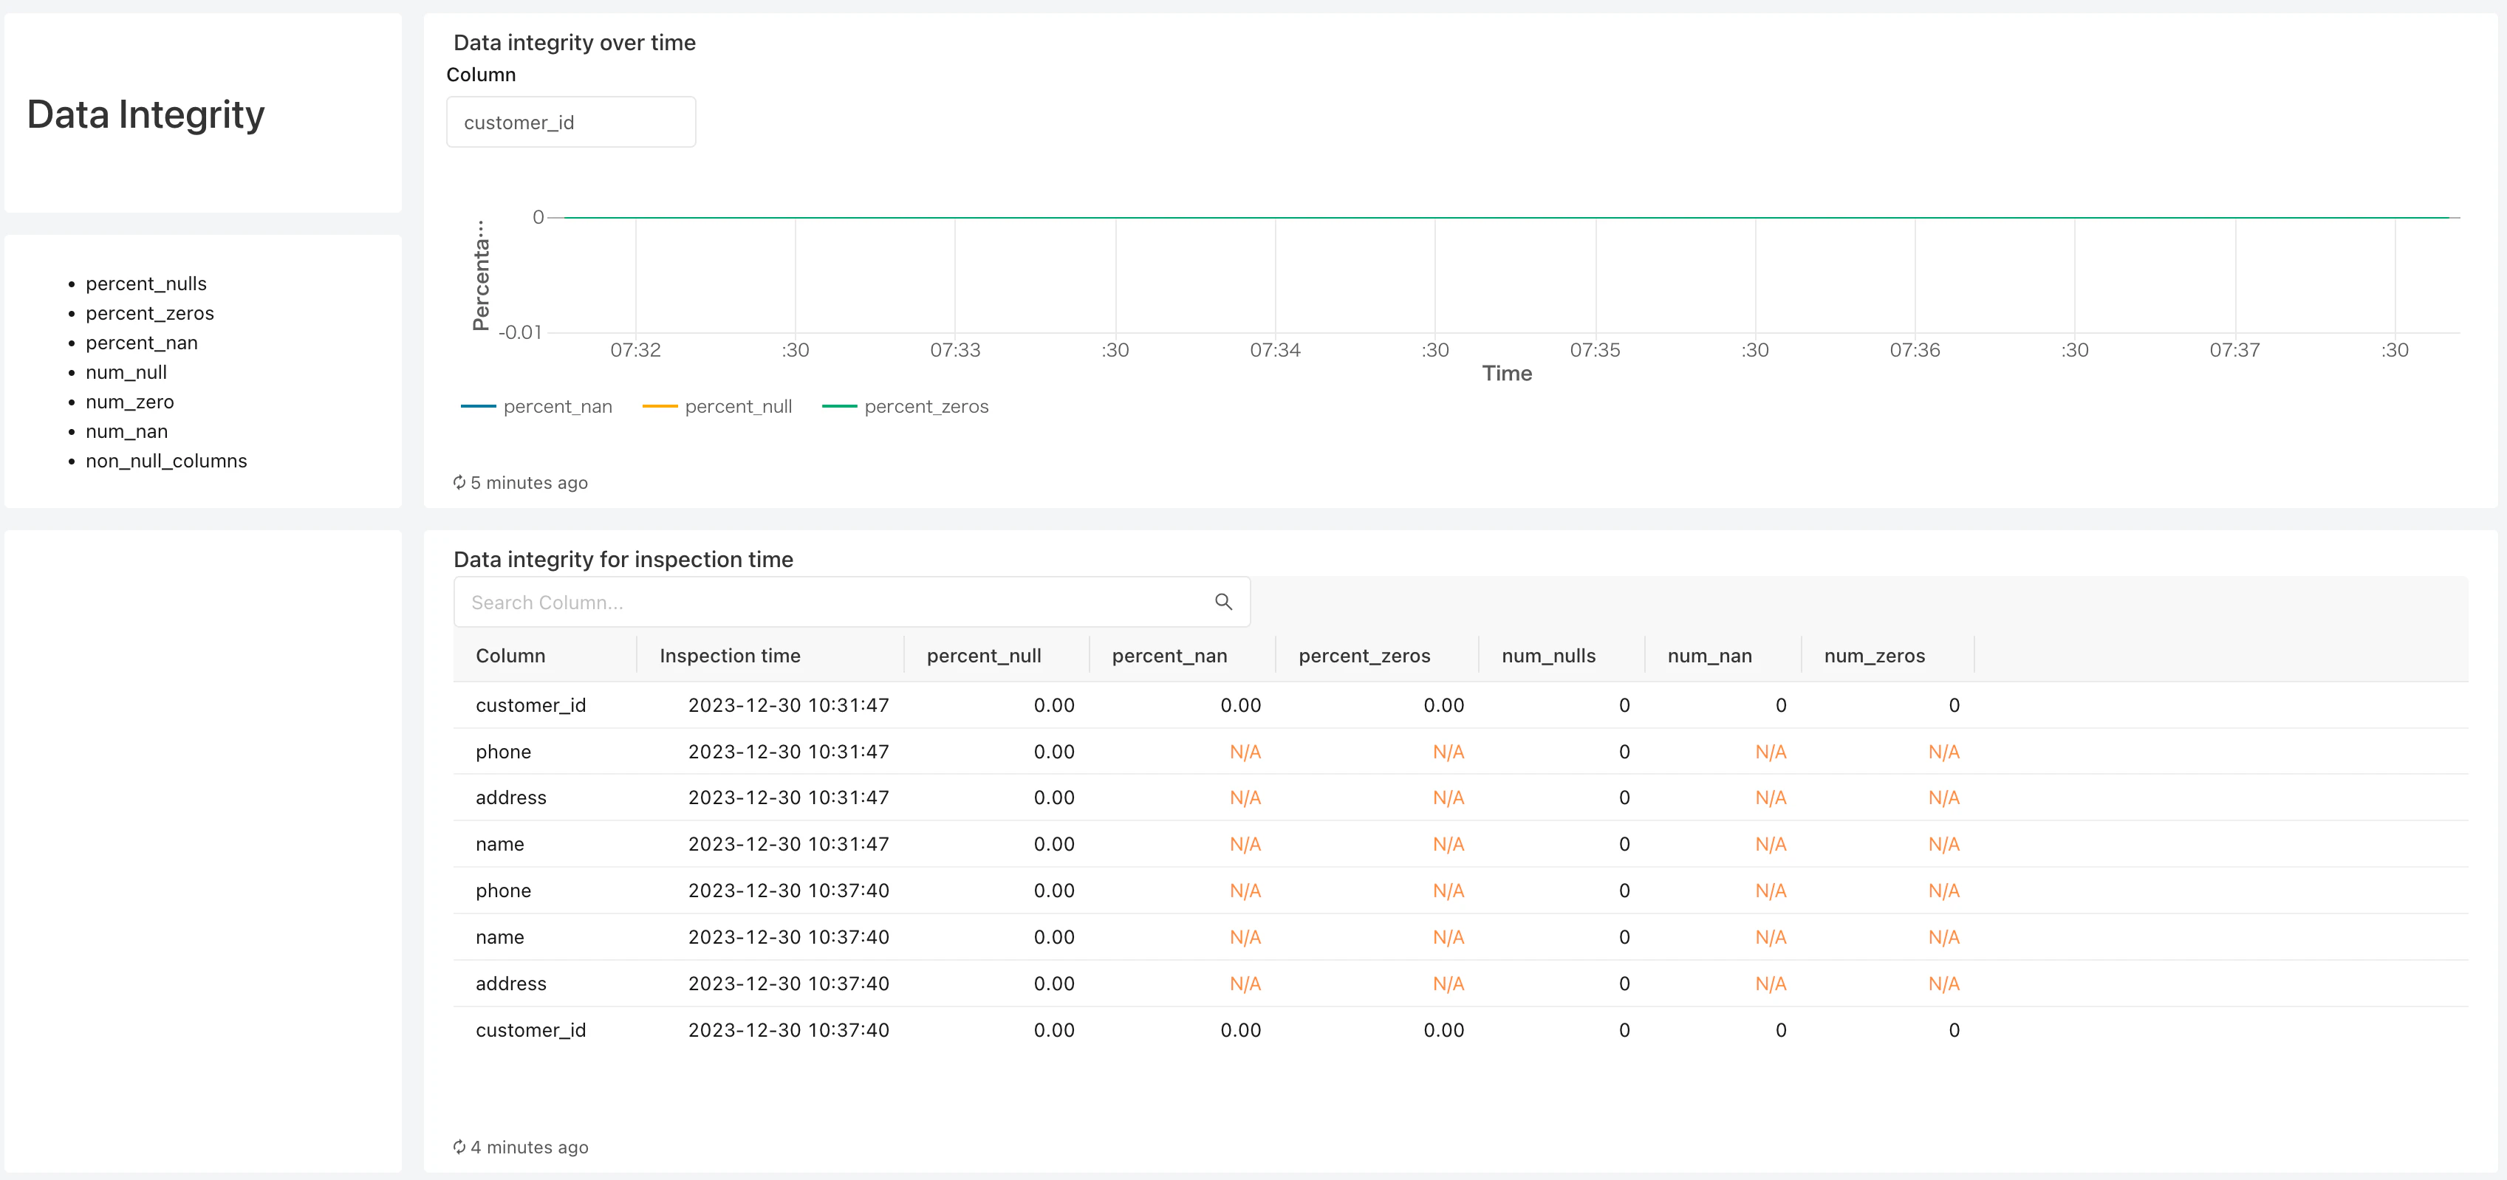The height and width of the screenshot is (1180, 2507).
Task: Click refresh icon beside '5 minutes ago'
Action: 459,482
